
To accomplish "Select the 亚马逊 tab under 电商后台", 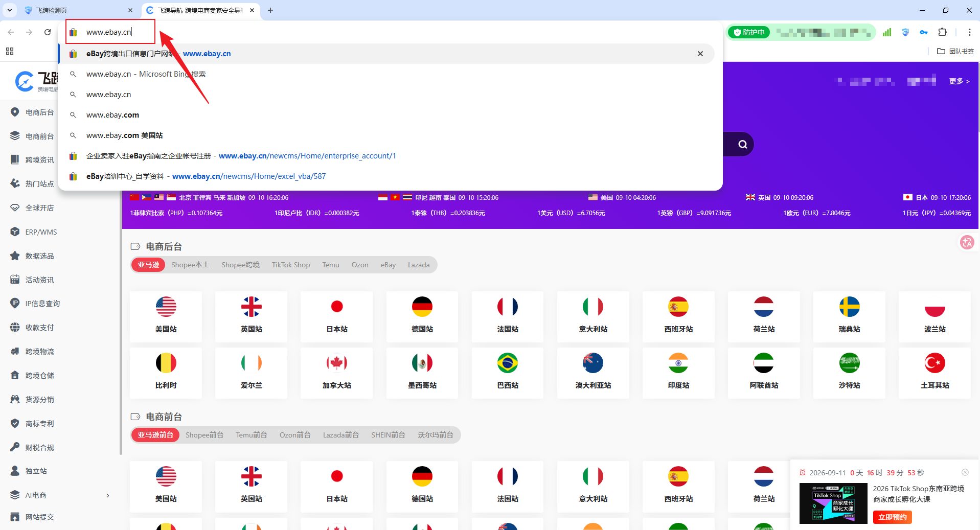I will click(x=148, y=265).
